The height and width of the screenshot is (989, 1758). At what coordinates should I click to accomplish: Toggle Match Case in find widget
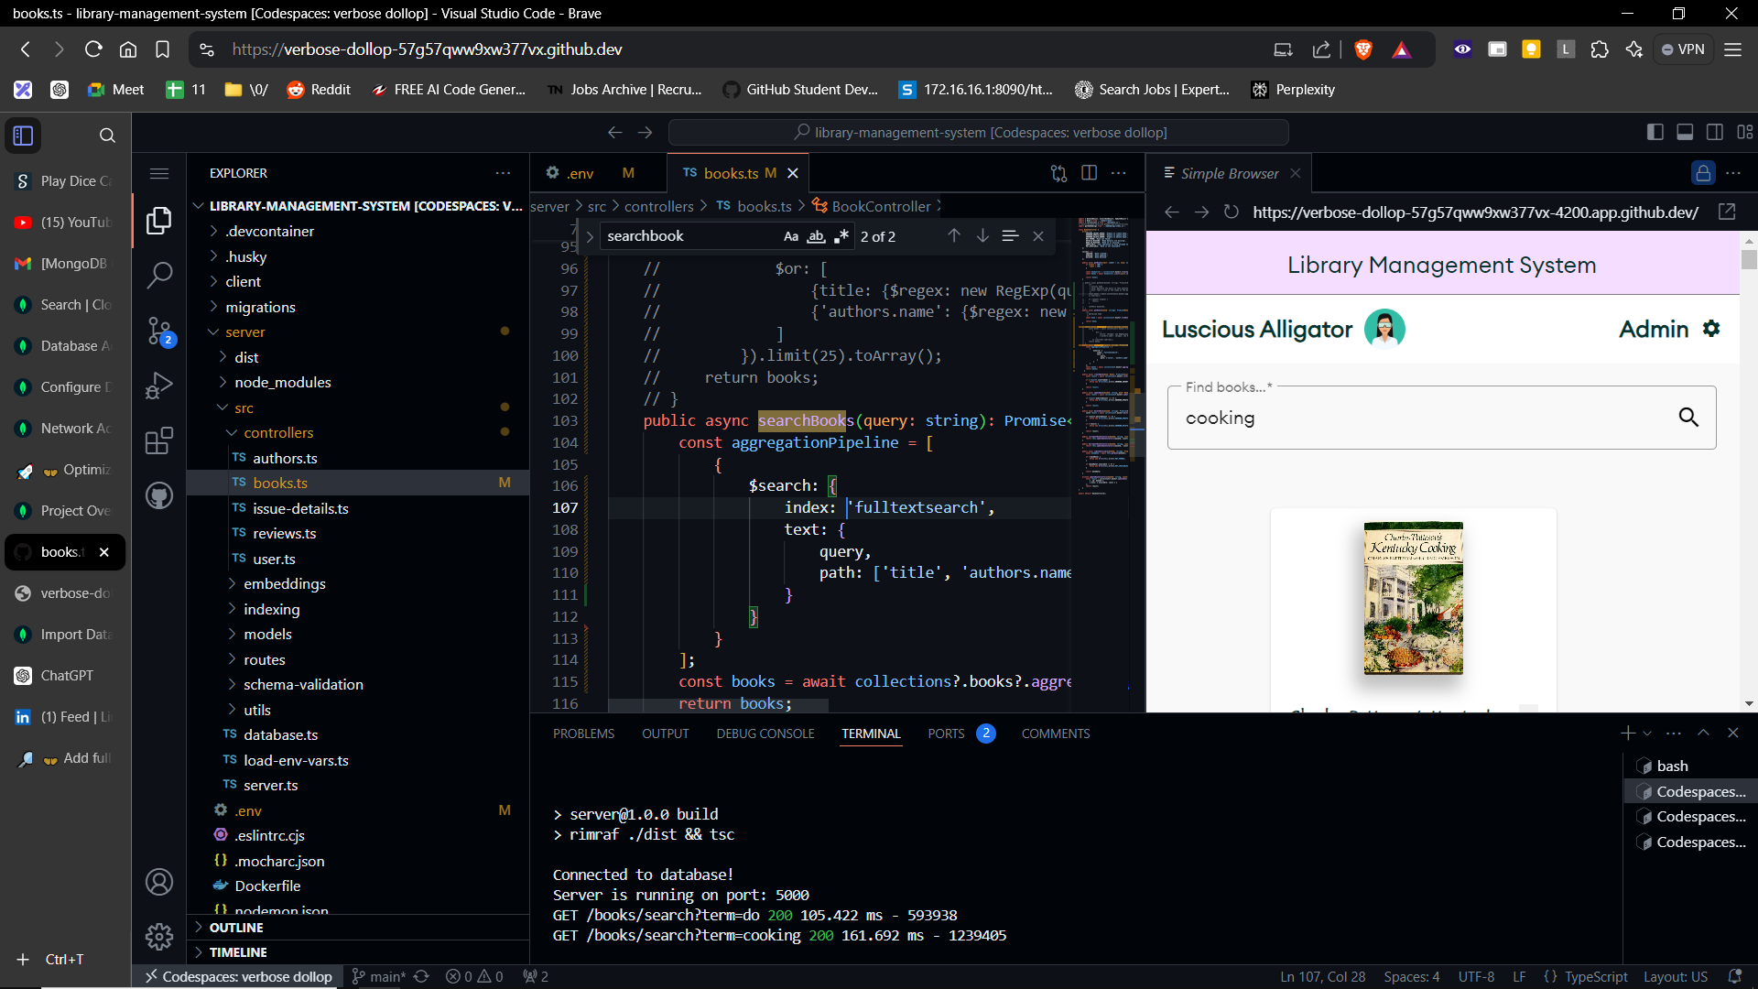point(790,236)
